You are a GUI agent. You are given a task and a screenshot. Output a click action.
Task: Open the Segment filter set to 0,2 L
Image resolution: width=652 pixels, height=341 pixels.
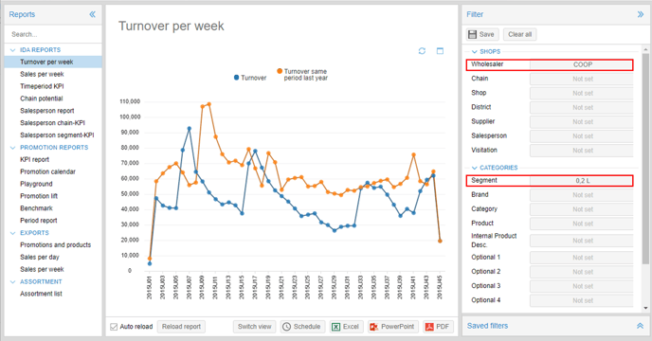pos(581,181)
